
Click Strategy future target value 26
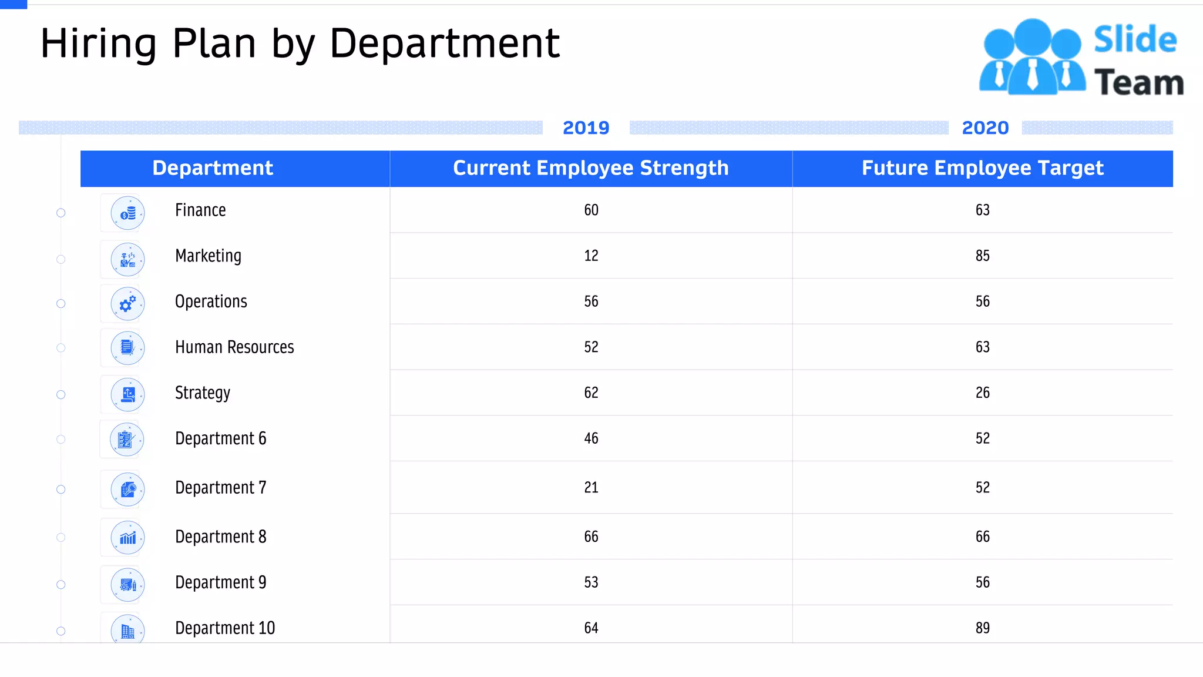(983, 393)
